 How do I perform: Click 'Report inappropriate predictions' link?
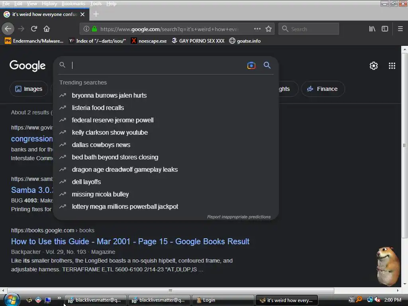pyautogui.click(x=239, y=217)
